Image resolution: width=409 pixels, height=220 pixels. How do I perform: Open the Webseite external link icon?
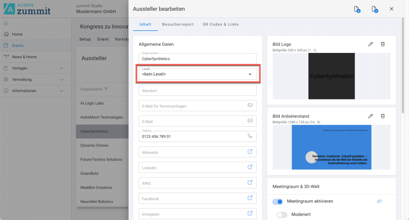point(250,152)
